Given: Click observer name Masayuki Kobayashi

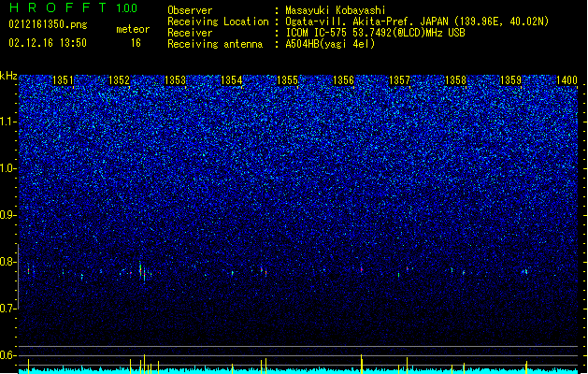Looking at the screenshot, I should click(x=336, y=10).
